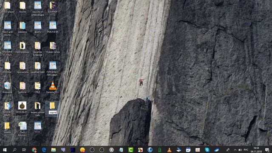Select the книги folder
Image resolution: width=272 pixels, height=153 pixels.
pyautogui.click(x=7, y=128)
